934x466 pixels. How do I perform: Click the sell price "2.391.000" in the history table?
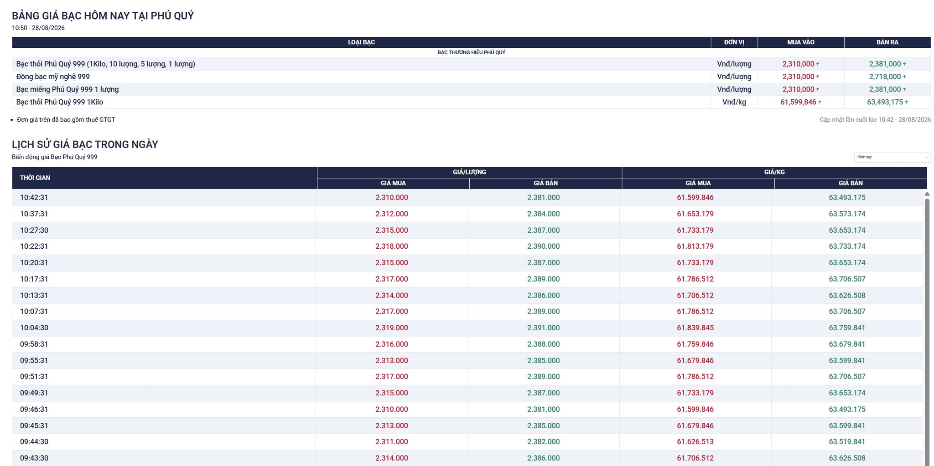[544, 328]
